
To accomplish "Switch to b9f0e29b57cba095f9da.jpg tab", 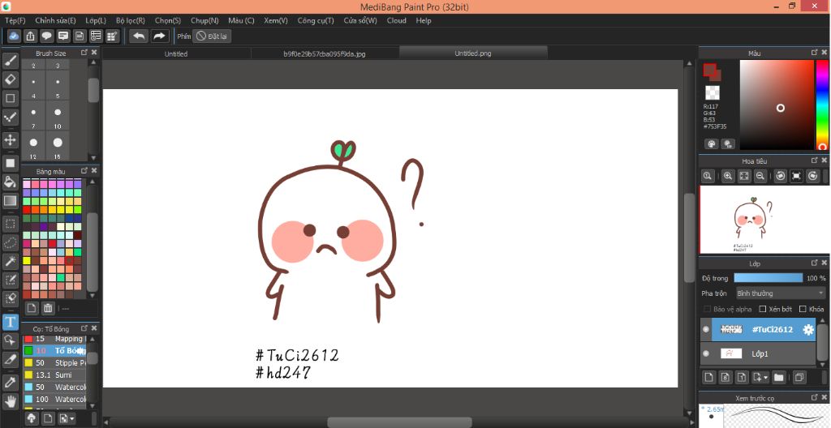I will click(x=325, y=53).
